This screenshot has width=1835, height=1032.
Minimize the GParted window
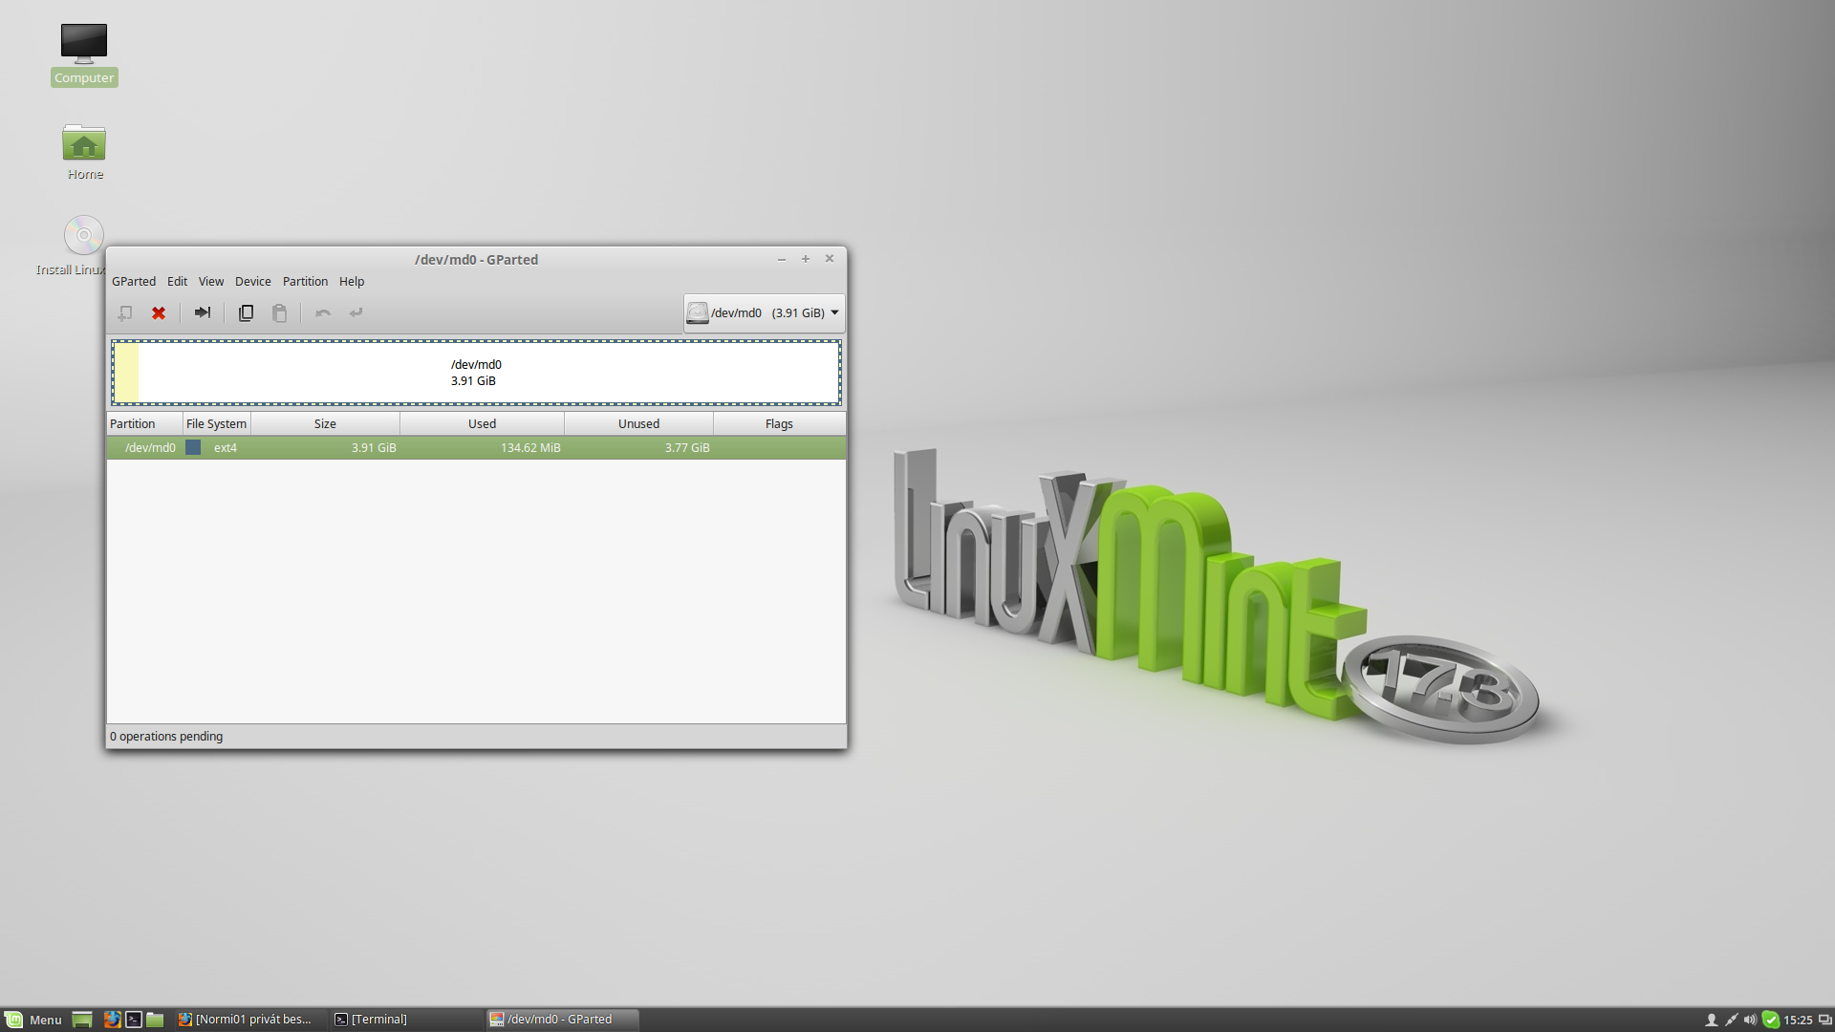click(782, 259)
